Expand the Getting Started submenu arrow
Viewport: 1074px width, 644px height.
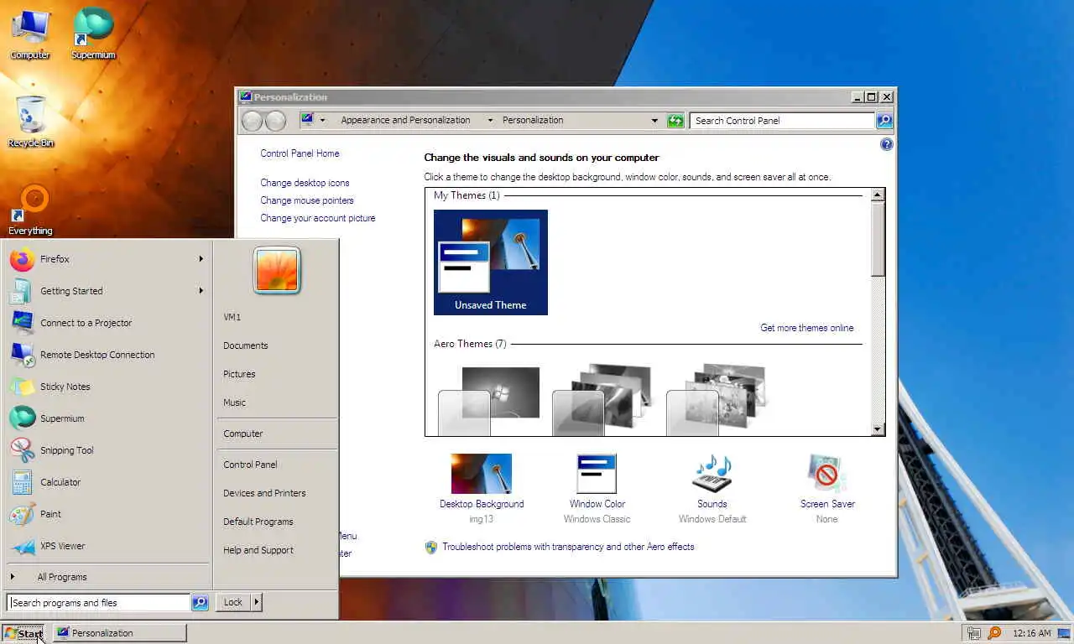(201, 291)
